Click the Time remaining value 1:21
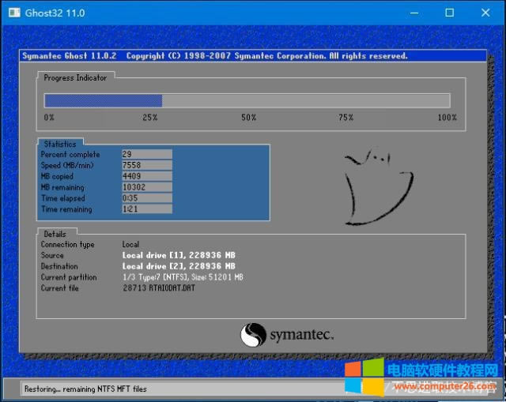506x402 pixels. [147, 209]
